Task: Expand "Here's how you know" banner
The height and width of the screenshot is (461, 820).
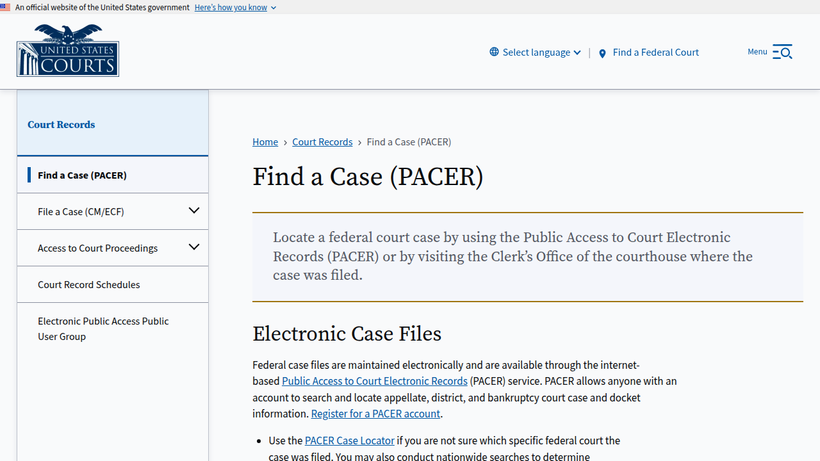Action: [235, 7]
